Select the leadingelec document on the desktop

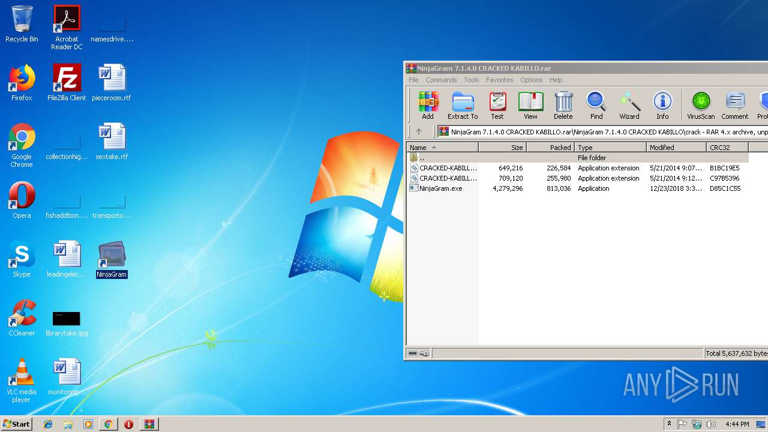point(67,259)
